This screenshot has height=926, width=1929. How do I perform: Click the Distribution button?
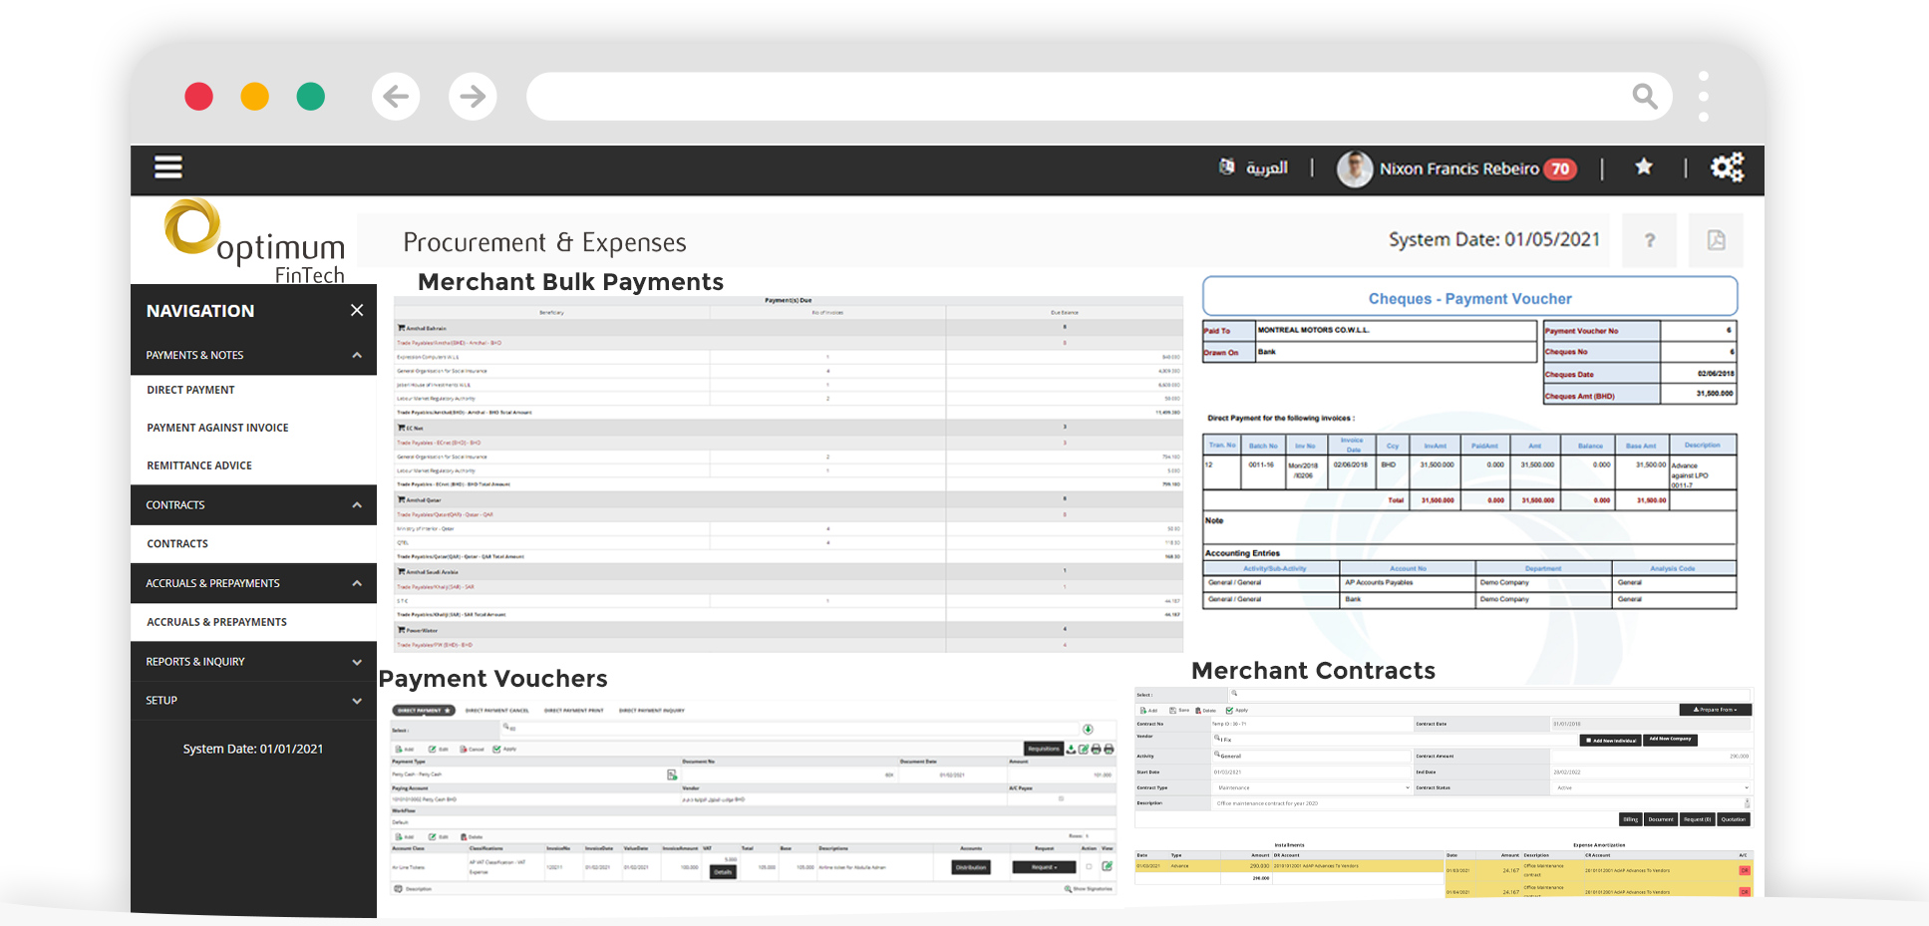(971, 867)
